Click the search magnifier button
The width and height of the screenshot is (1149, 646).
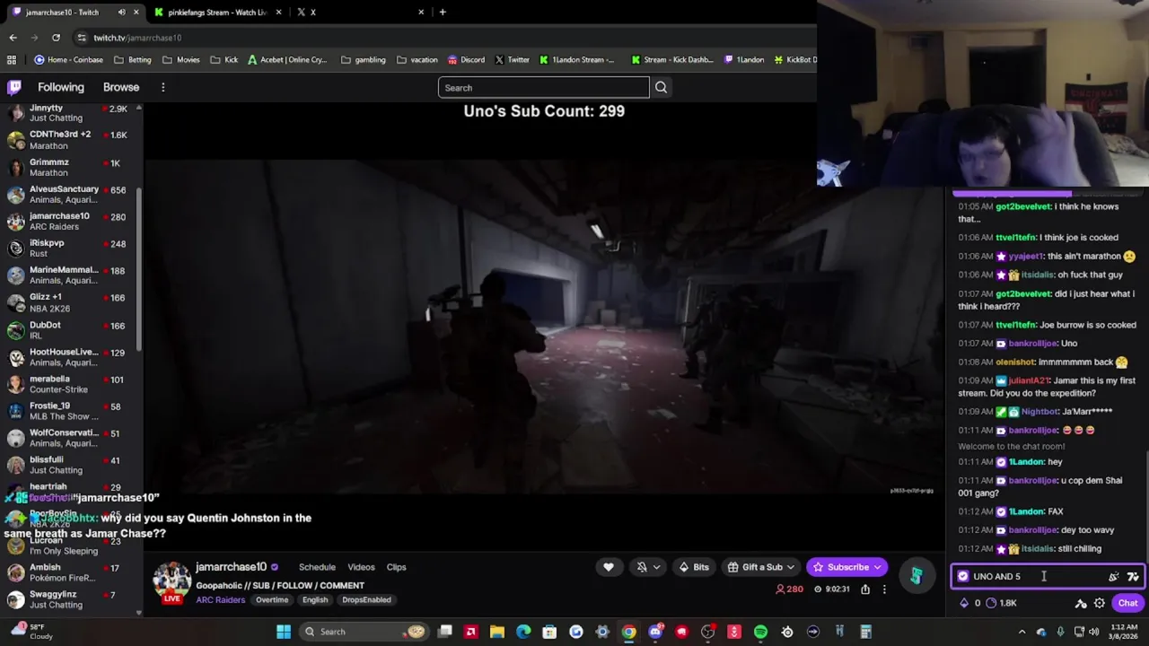coord(661,87)
